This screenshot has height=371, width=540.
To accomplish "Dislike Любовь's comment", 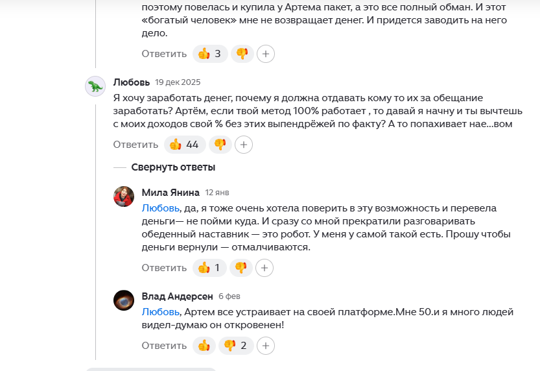I will click(x=220, y=145).
